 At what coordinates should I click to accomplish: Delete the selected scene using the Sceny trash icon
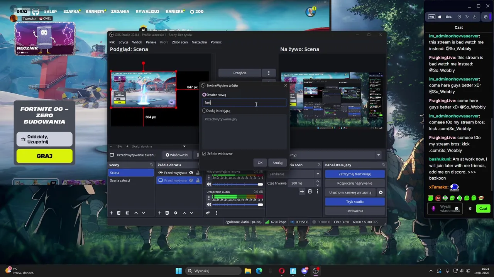pyautogui.click(x=119, y=213)
